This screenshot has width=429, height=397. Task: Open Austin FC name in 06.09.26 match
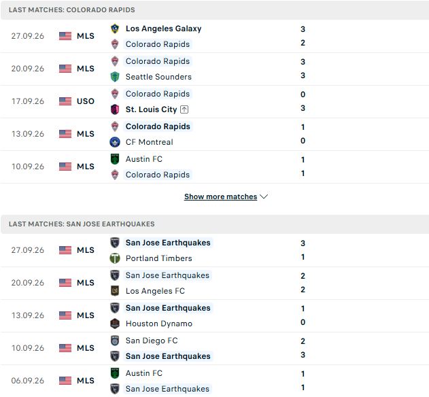click(x=144, y=373)
